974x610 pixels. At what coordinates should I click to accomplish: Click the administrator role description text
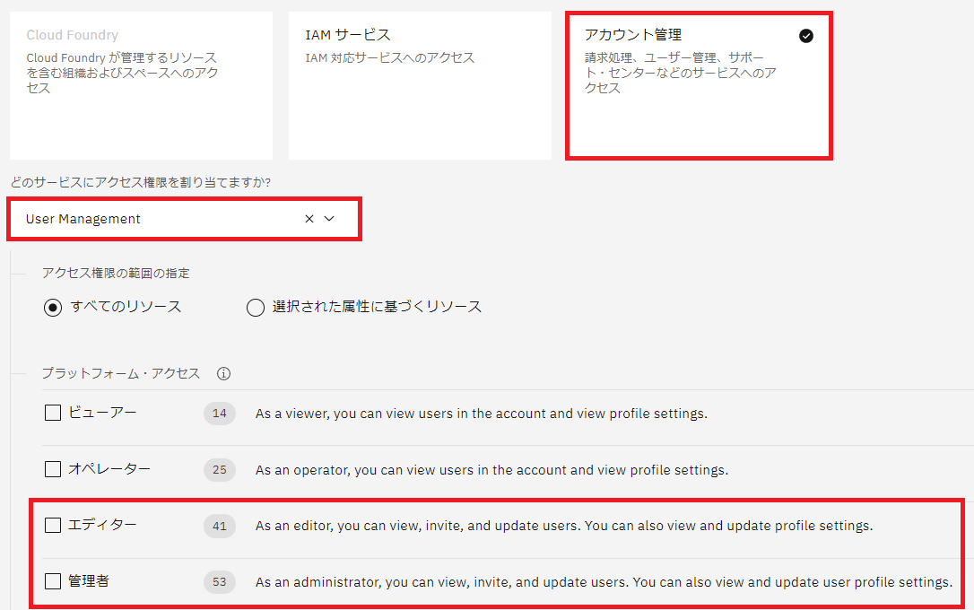click(x=604, y=583)
